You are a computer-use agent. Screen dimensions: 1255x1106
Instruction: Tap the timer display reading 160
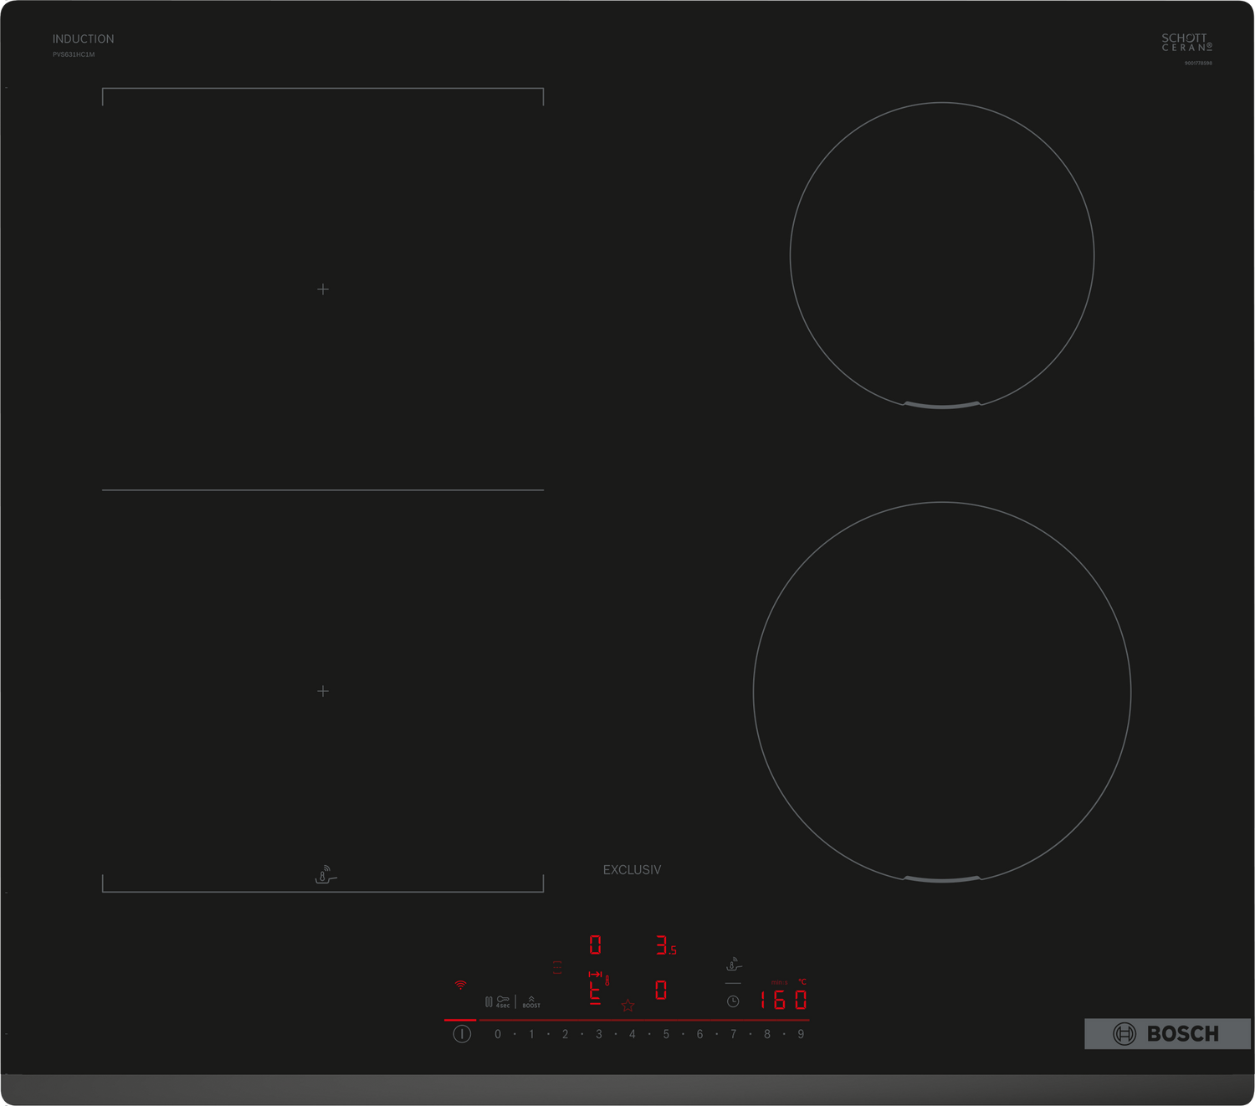tap(783, 1000)
